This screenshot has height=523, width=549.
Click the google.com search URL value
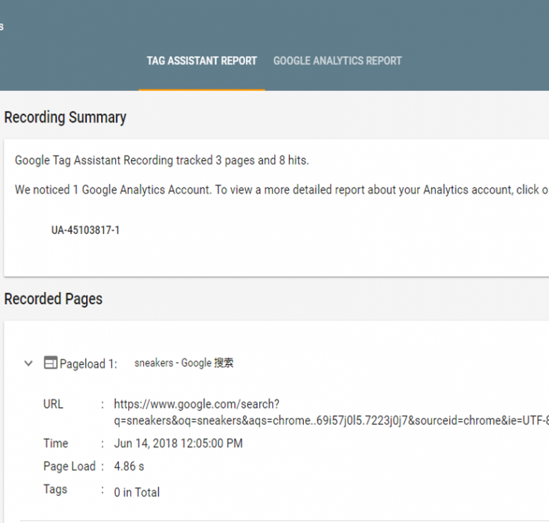196,404
